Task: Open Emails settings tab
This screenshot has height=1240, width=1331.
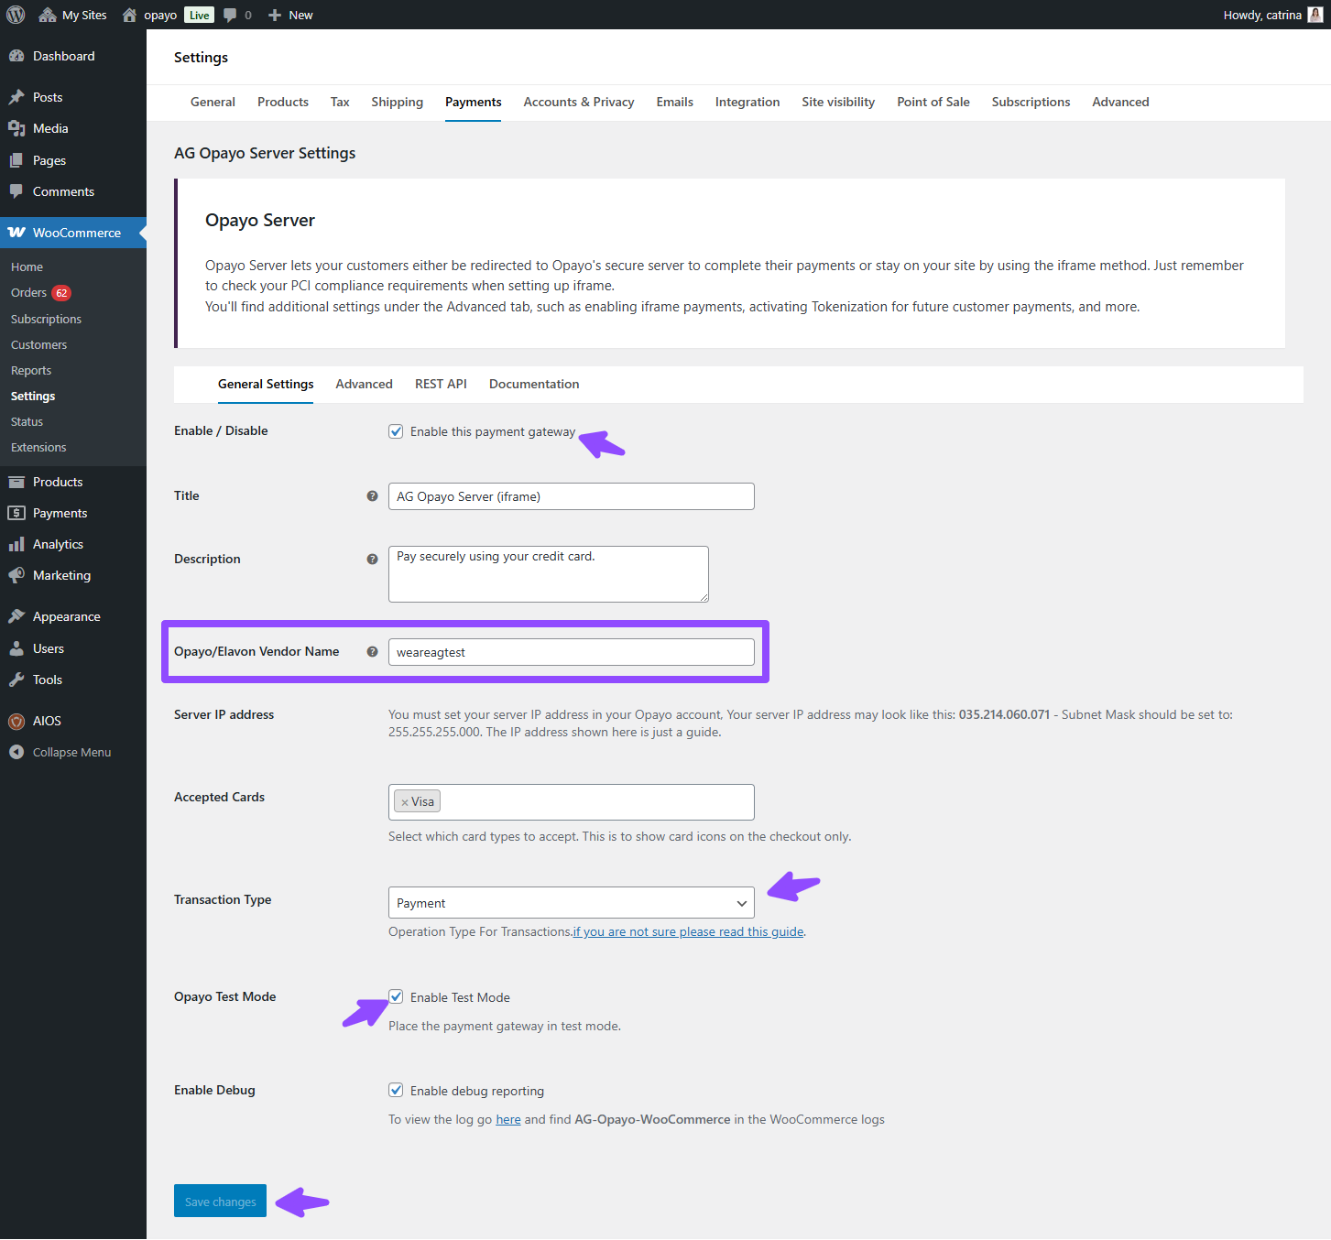Action: coord(674,102)
